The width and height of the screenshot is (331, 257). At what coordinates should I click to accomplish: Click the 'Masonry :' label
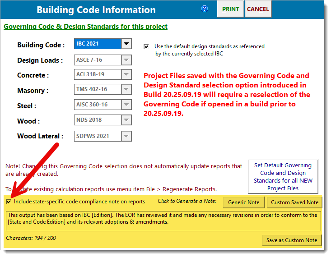click(33, 91)
